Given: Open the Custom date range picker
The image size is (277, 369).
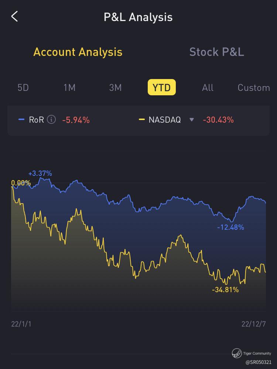Looking at the screenshot, I should click(x=254, y=88).
